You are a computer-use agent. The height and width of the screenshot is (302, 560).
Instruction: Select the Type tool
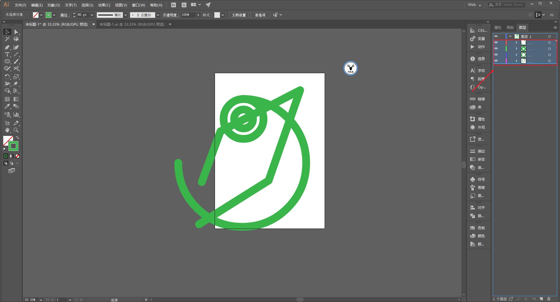(7, 55)
